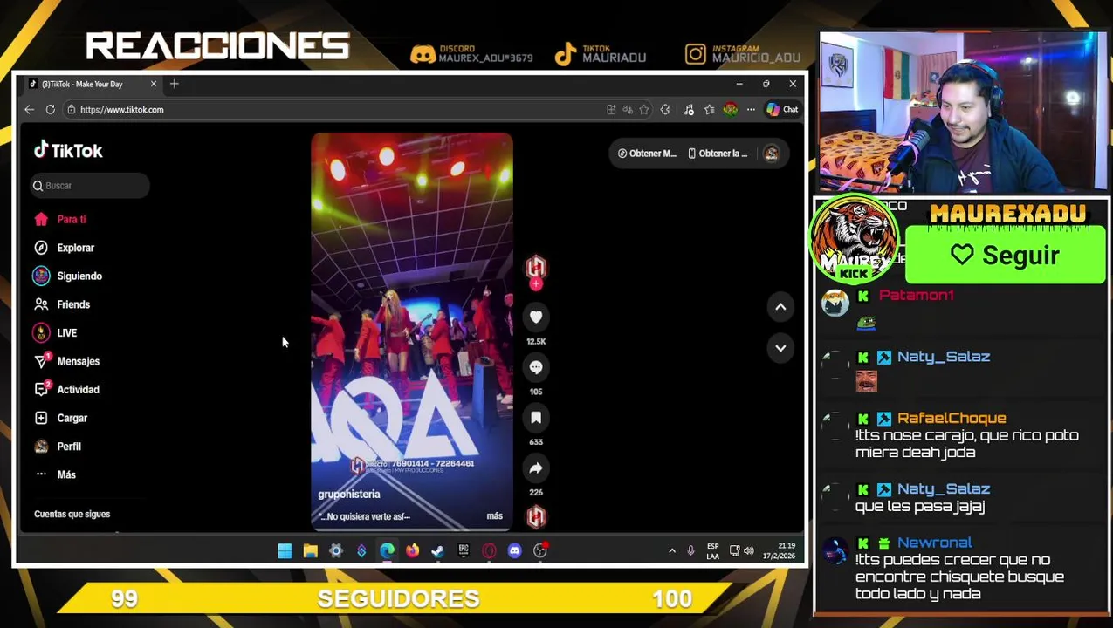
Task: Open Opera GX from the taskbar
Action: (x=489, y=550)
